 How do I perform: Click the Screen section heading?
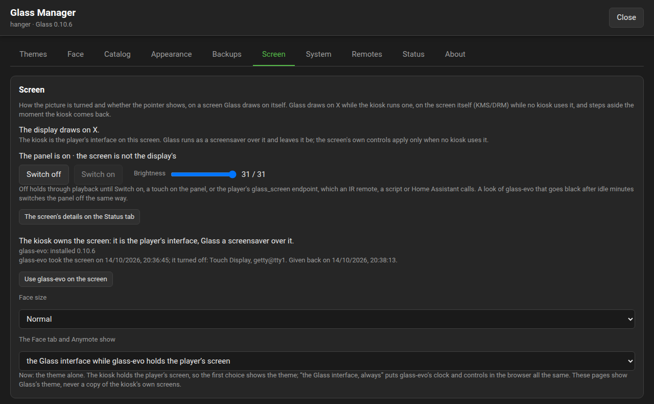coord(32,89)
